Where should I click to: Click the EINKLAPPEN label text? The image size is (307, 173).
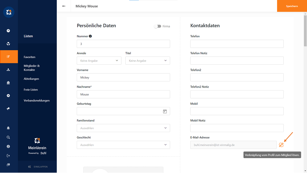click(41, 167)
